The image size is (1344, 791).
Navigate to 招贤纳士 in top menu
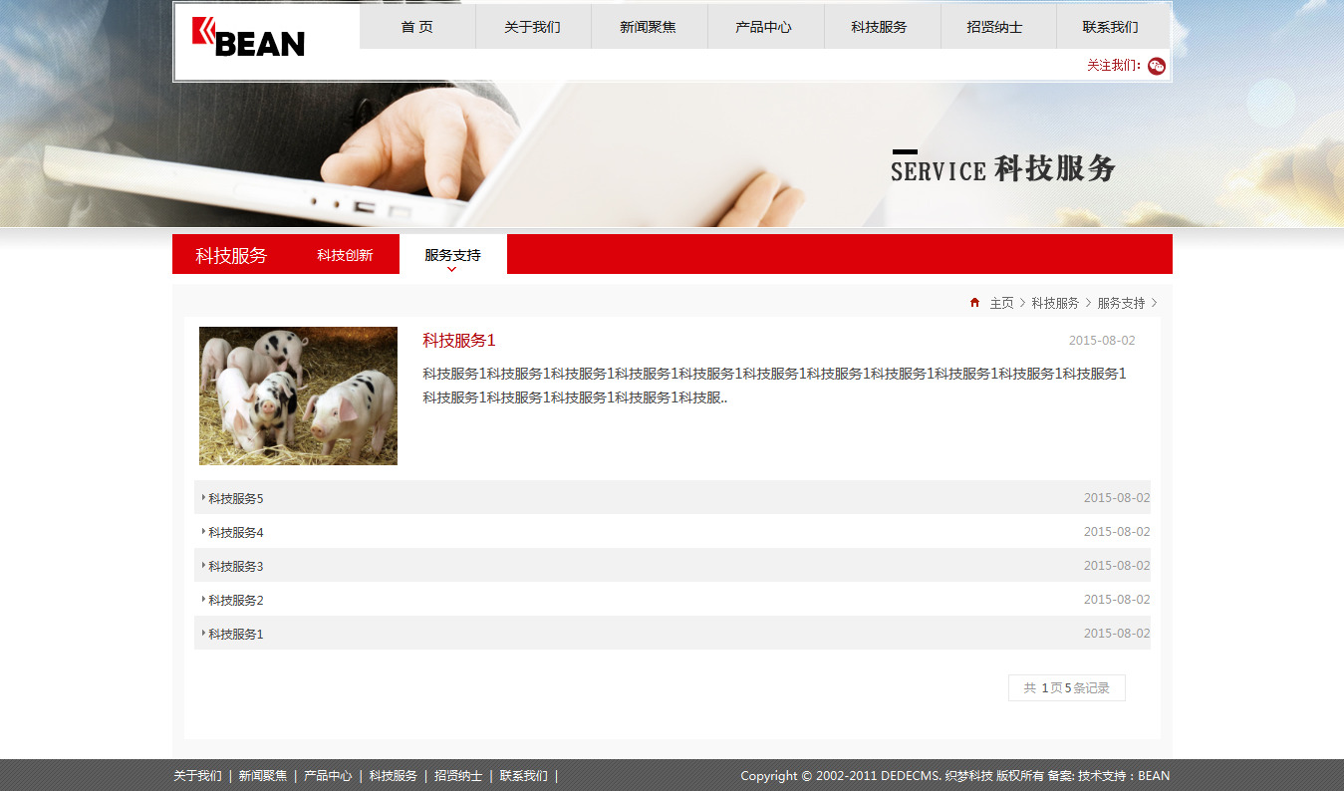click(995, 27)
